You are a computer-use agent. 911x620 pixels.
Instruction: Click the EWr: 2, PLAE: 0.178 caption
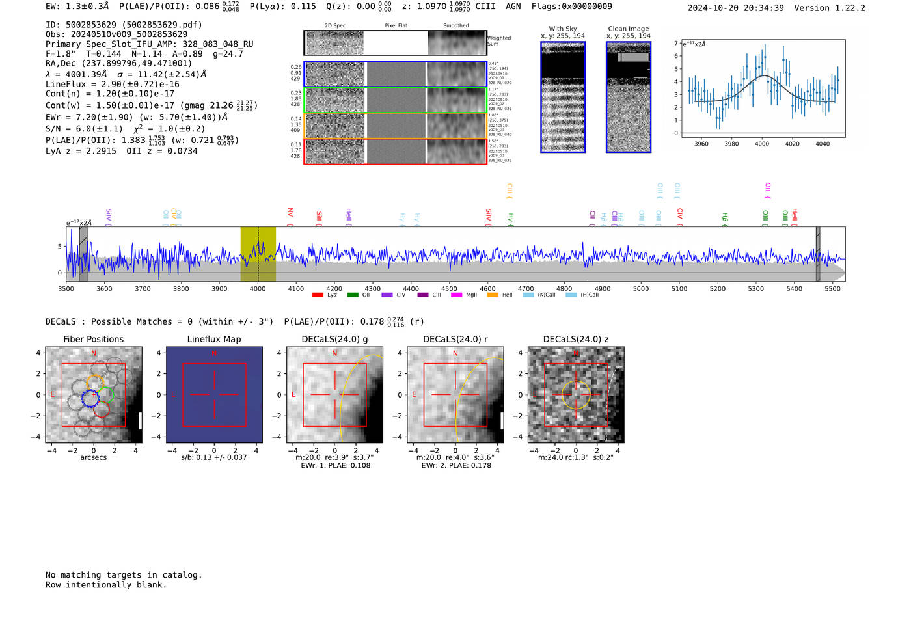click(455, 466)
